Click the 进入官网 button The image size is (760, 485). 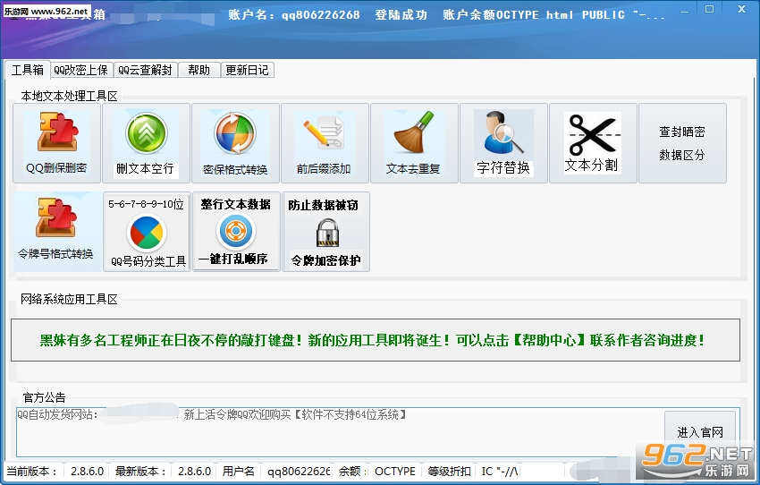tap(700, 431)
